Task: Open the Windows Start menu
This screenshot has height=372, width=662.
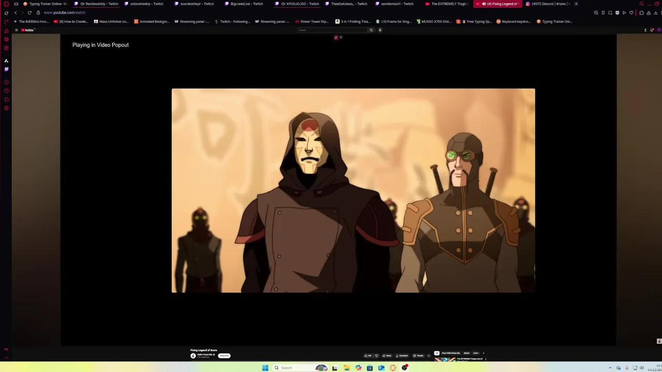Action: [265, 368]
